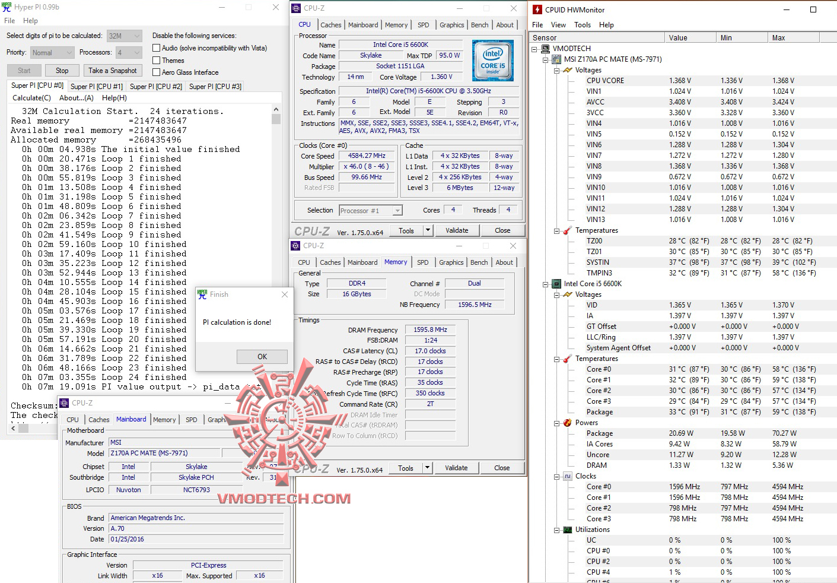This screenshot has height=583, width=837.
Task: Switch to Caches tab in CPU-Z Mainboard window
Action: click(99, 420)
